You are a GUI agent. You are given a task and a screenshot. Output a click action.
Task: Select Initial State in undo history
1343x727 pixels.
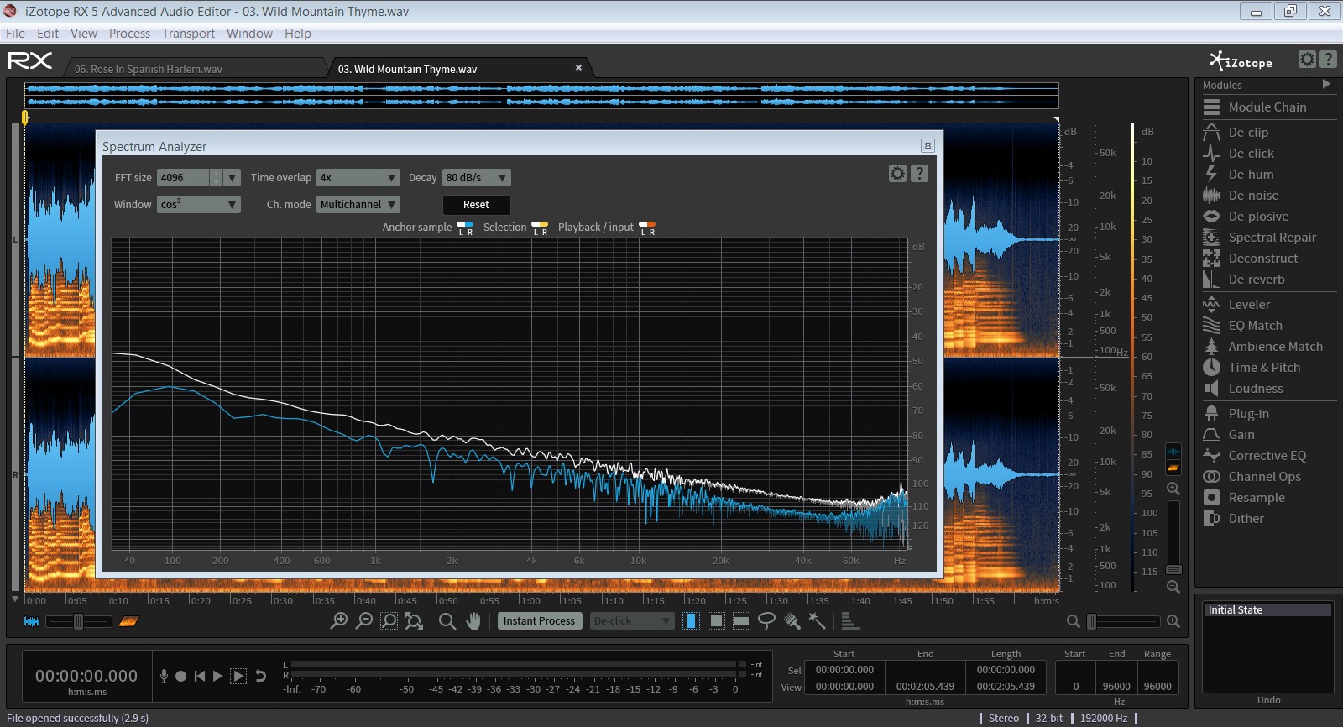click(x=1268, y=610)
